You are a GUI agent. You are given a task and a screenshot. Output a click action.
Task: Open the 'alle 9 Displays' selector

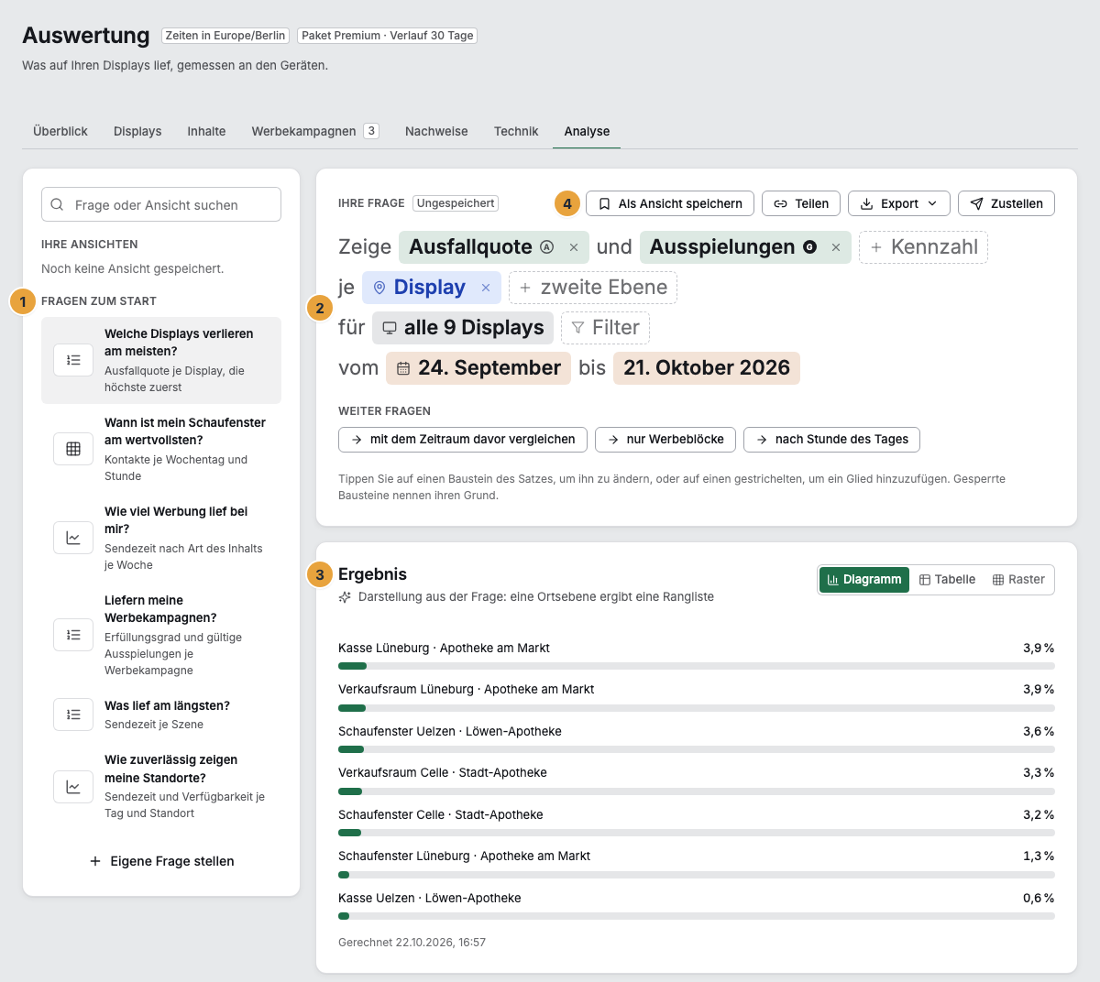[x=463, y=328]
